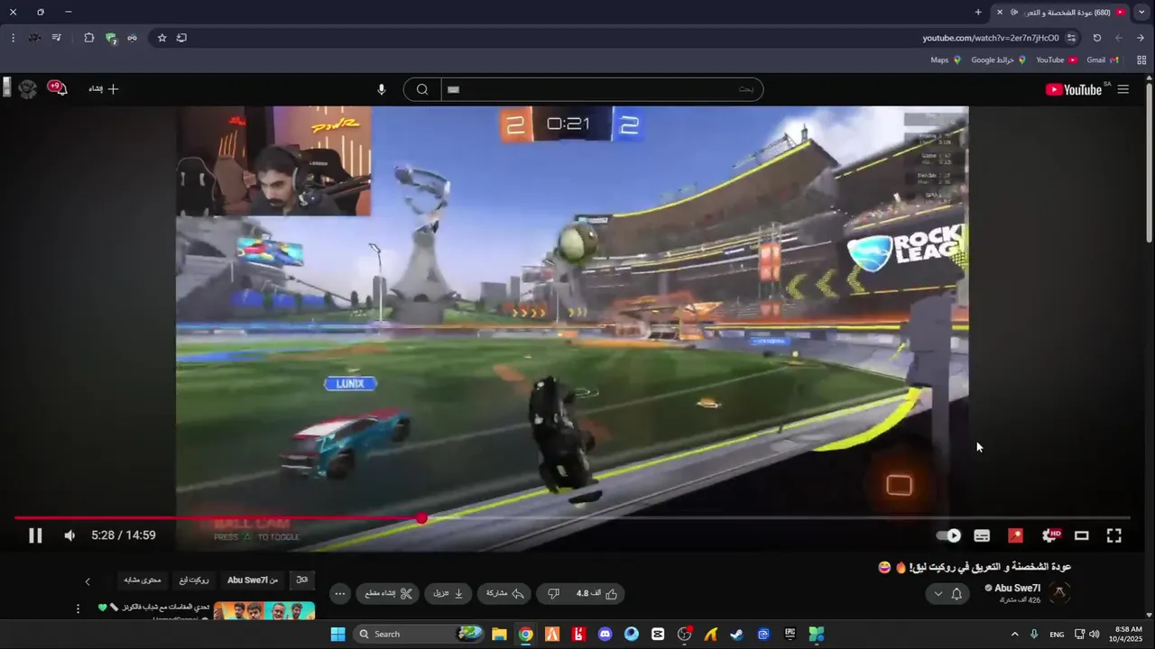Click the YouTube search field
This screenshot has width=1155, height=649.
pyautogui.click(x=602, y=89)
